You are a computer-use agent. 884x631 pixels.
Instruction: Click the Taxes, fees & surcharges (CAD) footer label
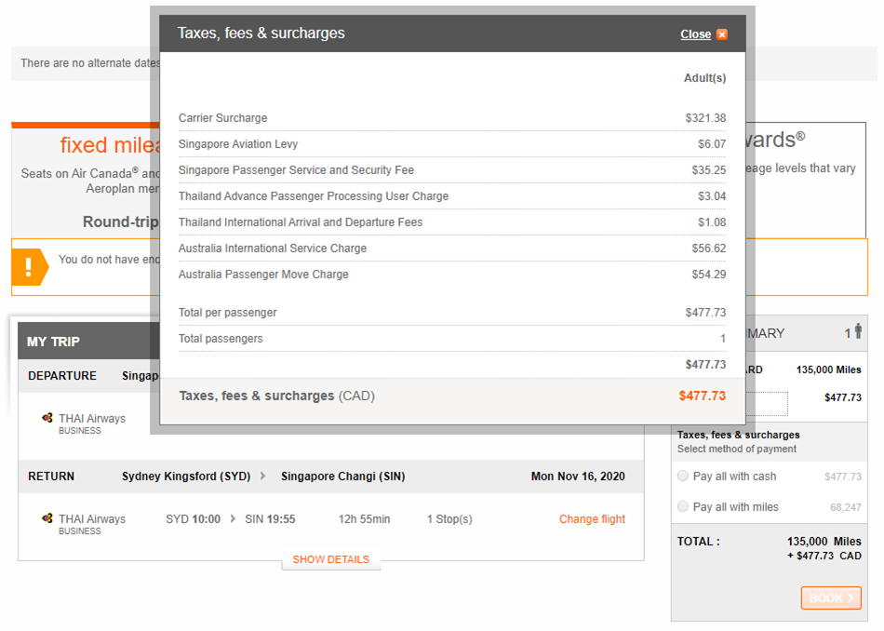pos(276,396)
